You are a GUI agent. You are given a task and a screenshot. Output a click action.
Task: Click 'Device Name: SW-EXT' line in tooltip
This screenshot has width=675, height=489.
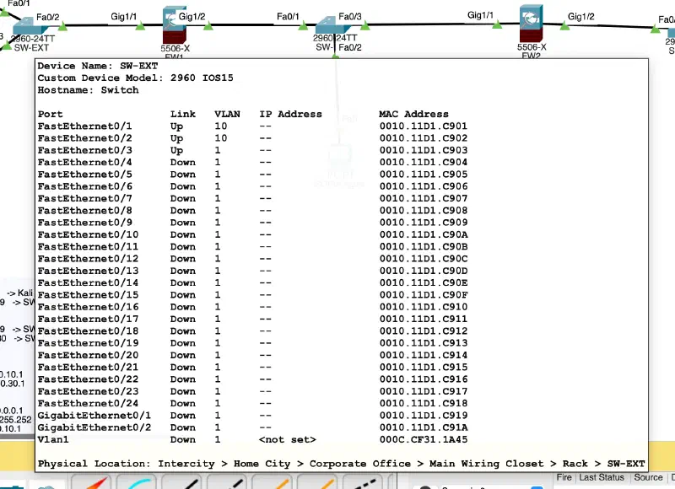[x=98, y=66]
